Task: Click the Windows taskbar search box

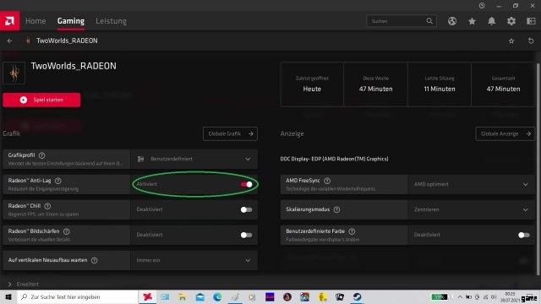Action: 78,296
